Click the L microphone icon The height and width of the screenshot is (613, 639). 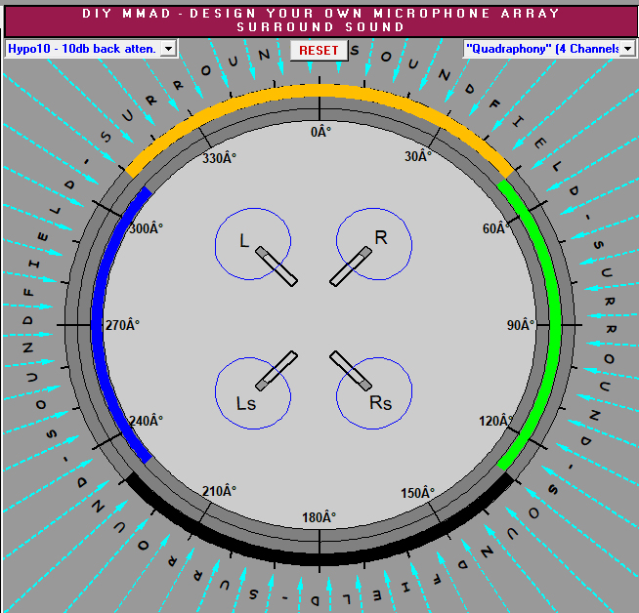click(277, 266)
